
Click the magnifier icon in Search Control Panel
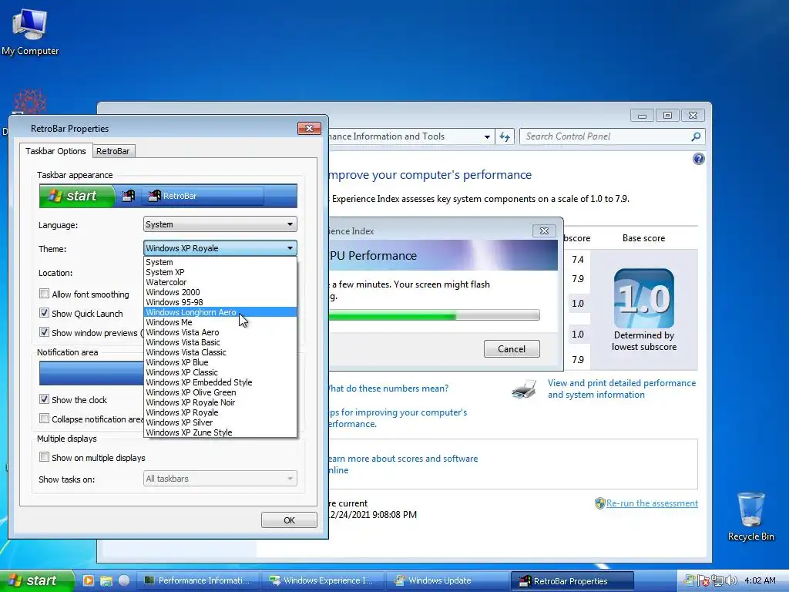pos(696,136)
